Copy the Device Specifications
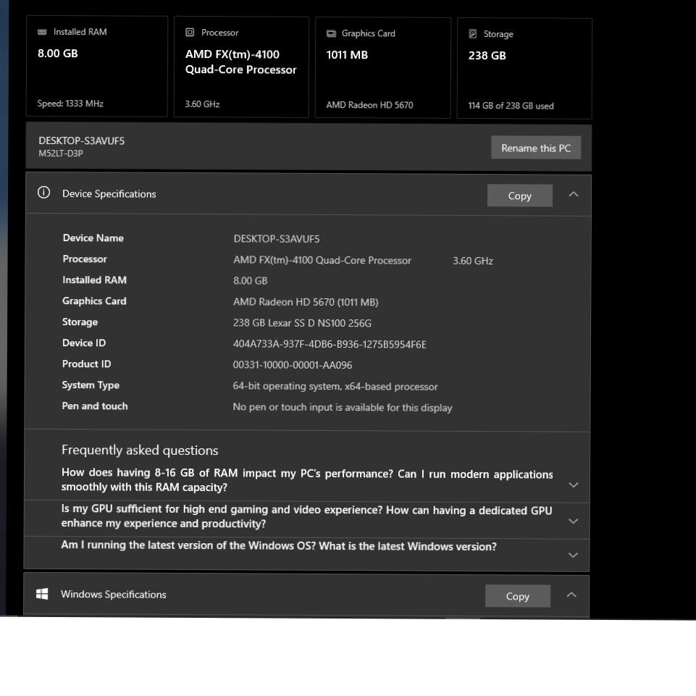696x696 pixels. coord(519,196)
